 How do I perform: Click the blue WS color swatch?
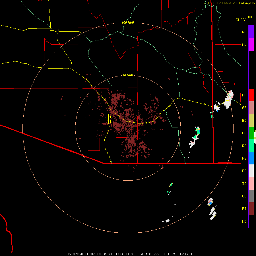coord(251,158)
